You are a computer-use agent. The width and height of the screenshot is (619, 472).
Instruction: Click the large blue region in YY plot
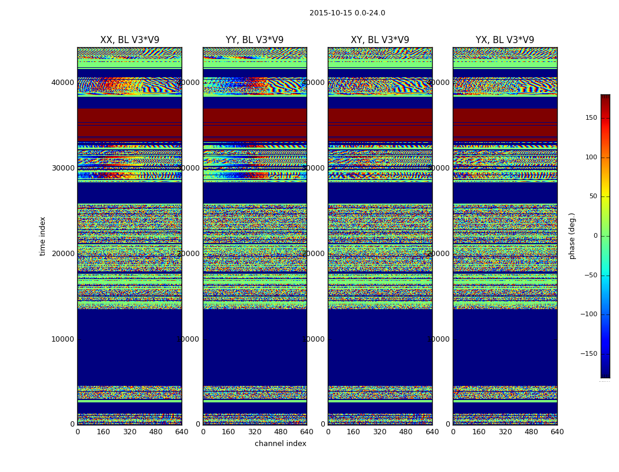click(x=255, y=347)
